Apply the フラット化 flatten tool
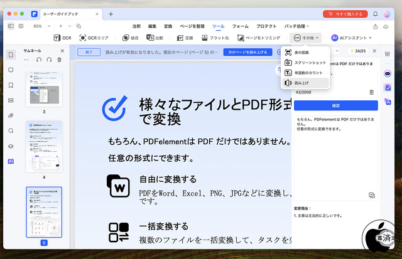402x259 pixels. coord(215,38)
